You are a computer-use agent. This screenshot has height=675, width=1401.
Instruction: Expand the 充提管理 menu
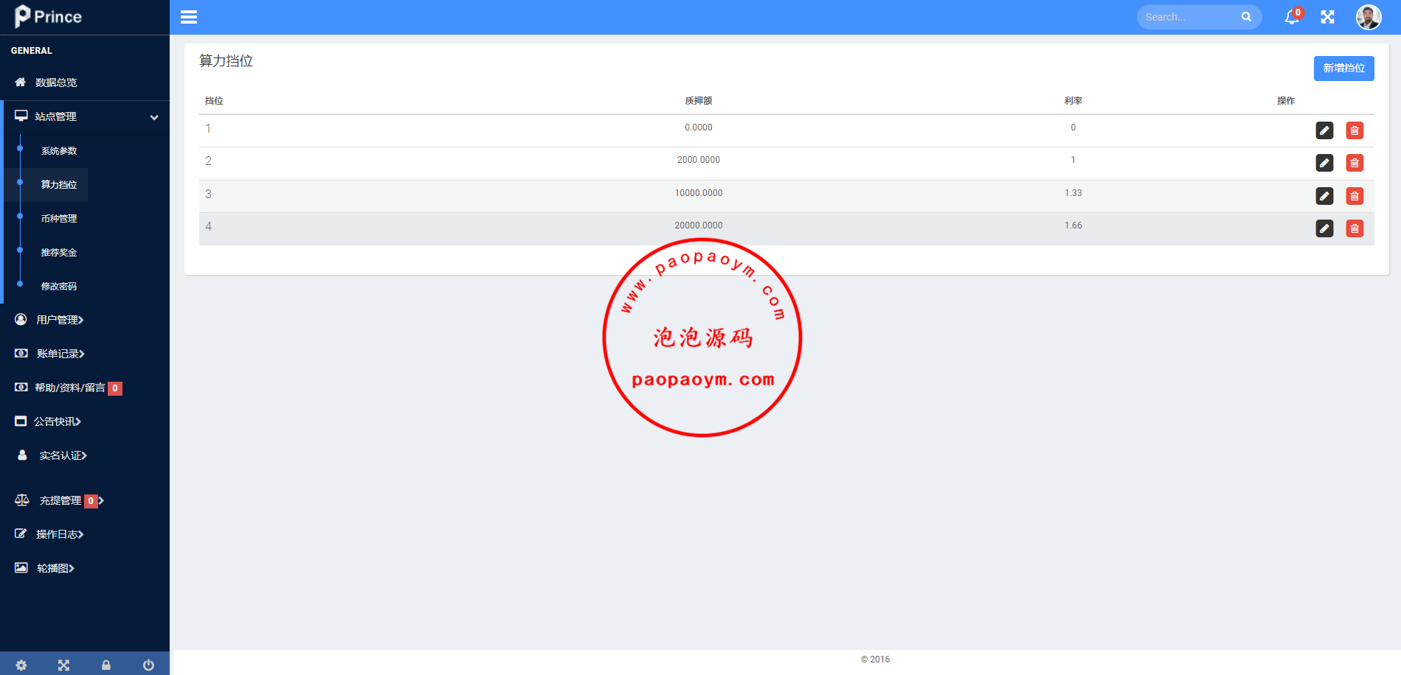point(60,500)
